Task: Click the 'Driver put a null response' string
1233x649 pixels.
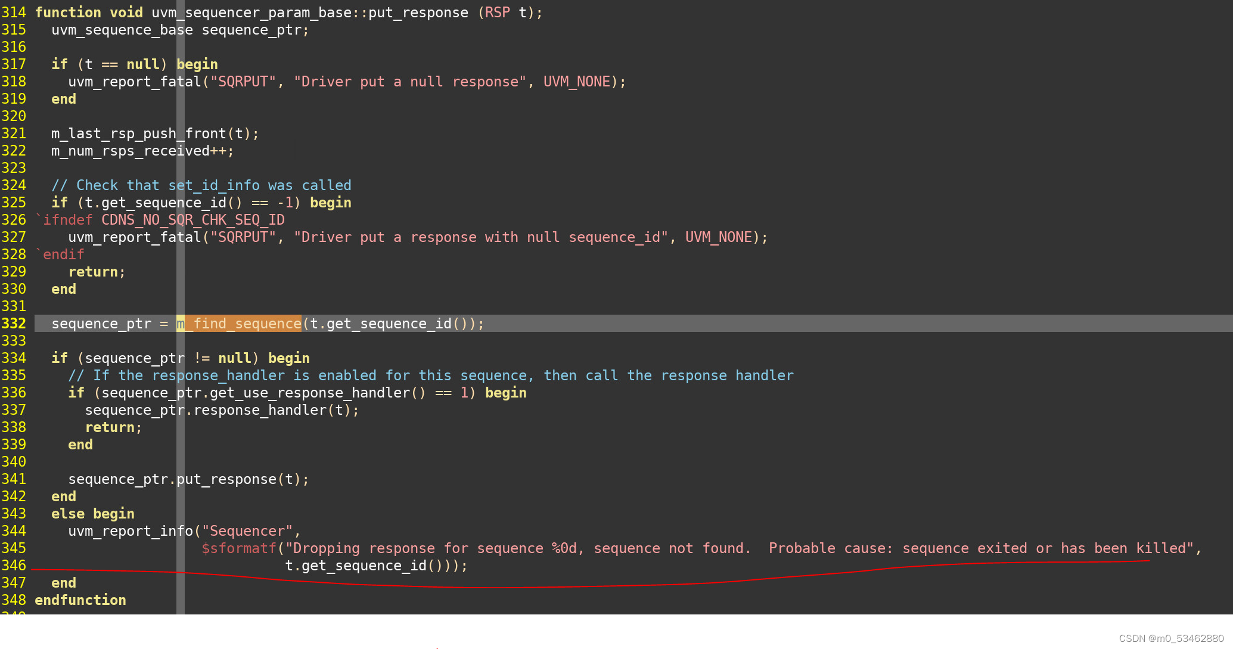Action: pyautogui.click(x=410, y=82)
